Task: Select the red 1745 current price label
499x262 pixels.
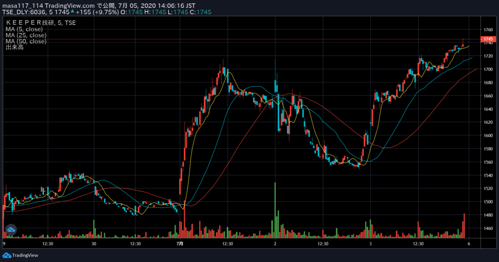Action: 488,39
